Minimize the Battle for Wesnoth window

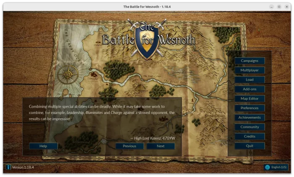[x=271, y=7]
